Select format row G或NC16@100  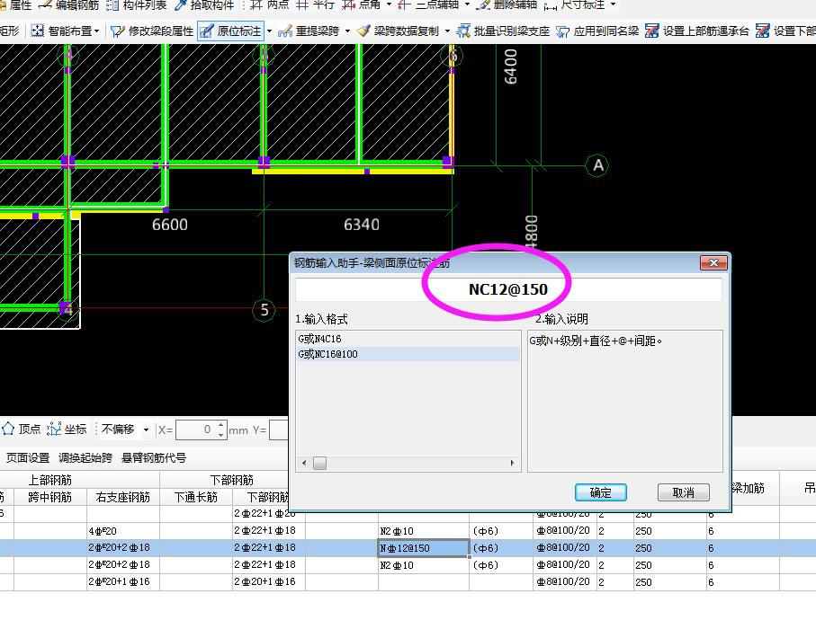pos(408,354)
